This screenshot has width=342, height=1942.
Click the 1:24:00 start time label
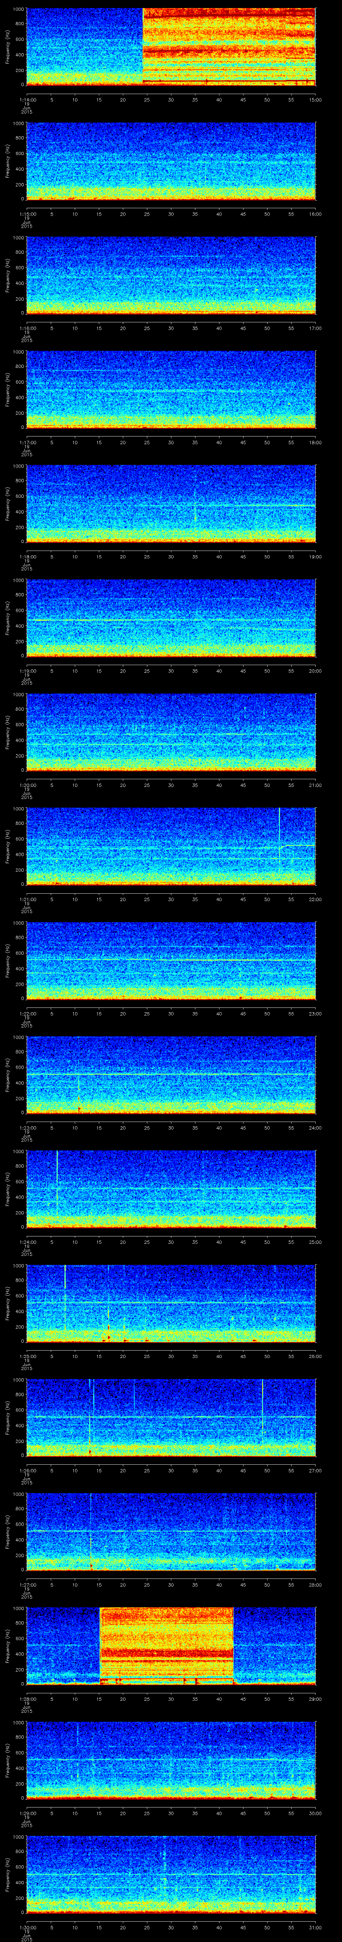[x=27, y=1242]
